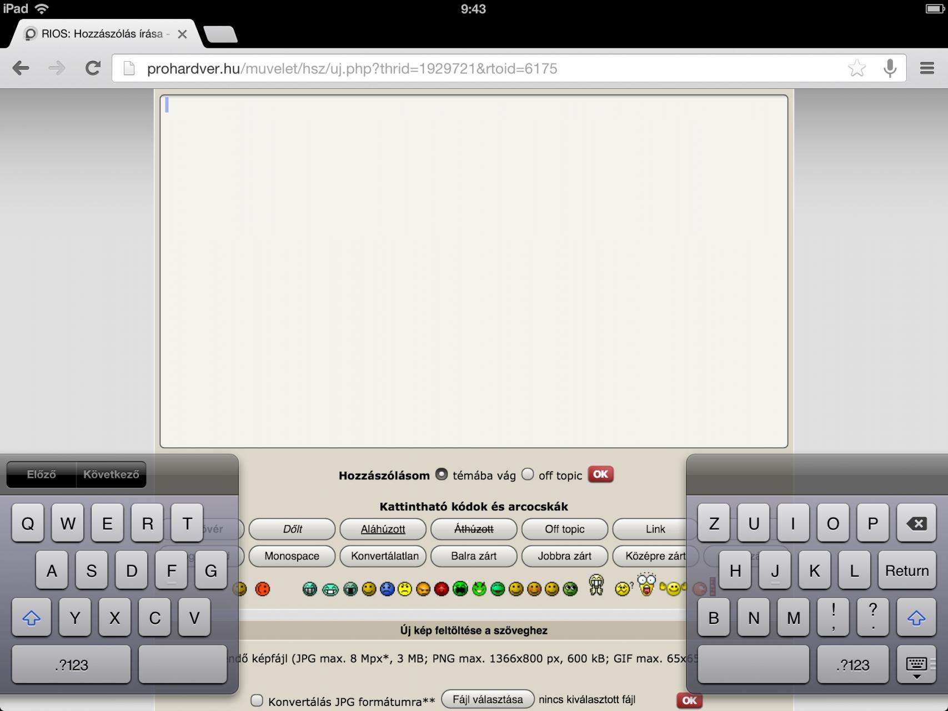
Task: Tap the Q key
Action: (x=28, y=523)
